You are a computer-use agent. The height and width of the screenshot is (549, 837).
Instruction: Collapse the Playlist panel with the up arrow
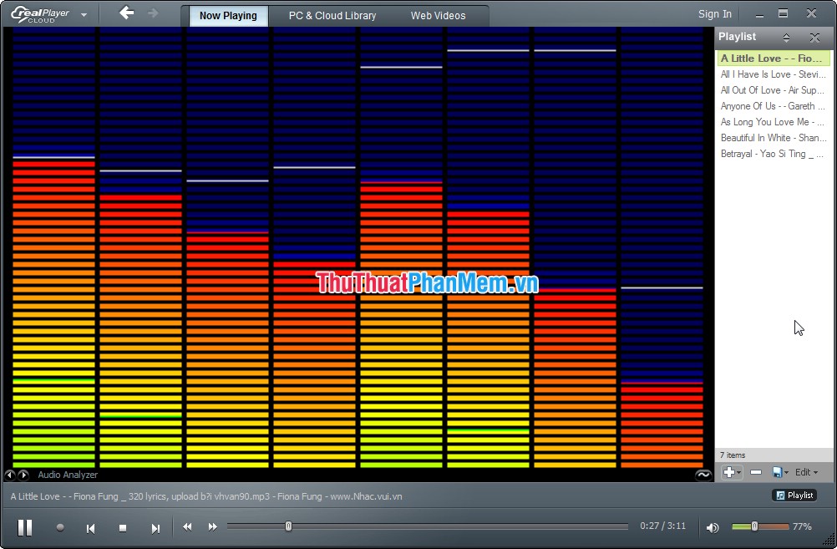click(x=786, y=37)
